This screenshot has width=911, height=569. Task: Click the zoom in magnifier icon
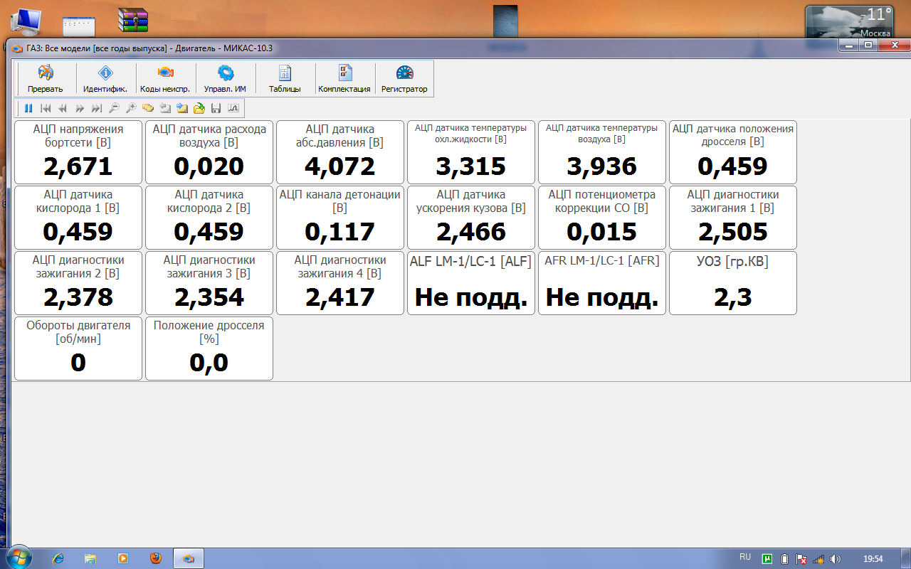point(131,109)
